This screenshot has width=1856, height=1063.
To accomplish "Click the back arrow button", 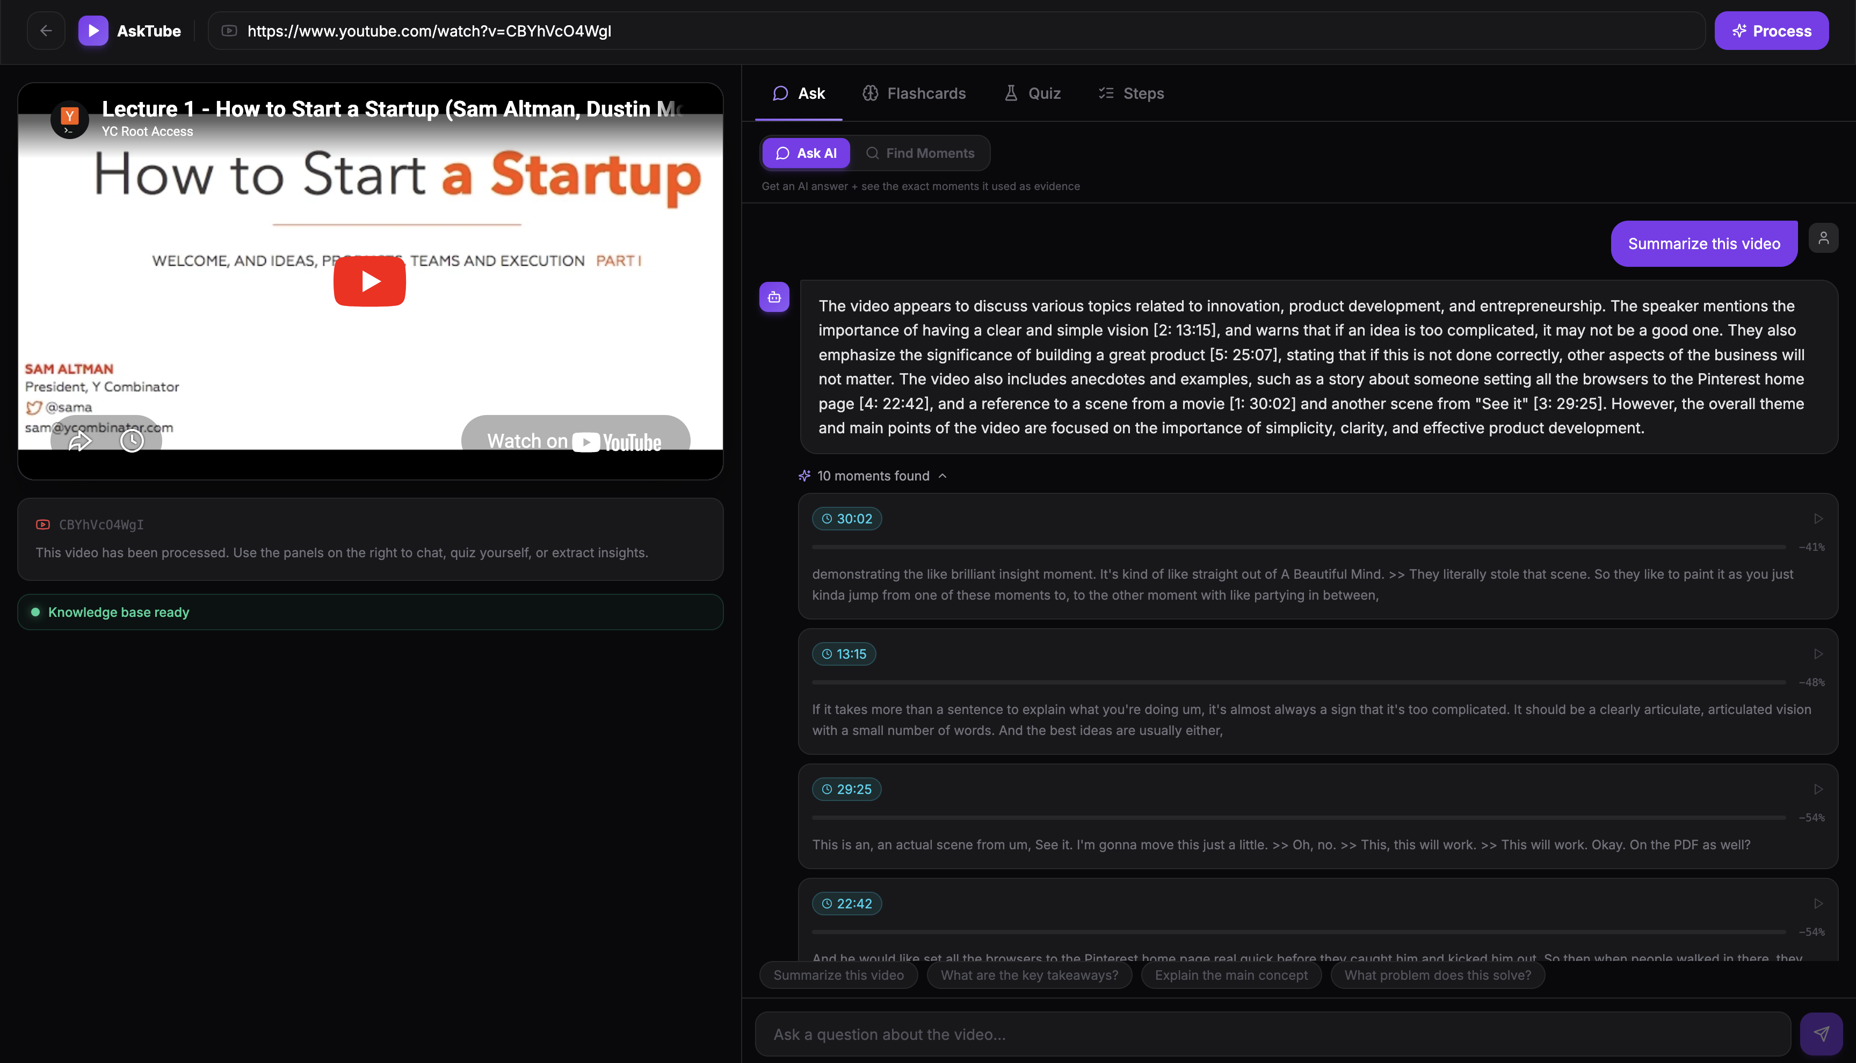I will coord(46,31).
